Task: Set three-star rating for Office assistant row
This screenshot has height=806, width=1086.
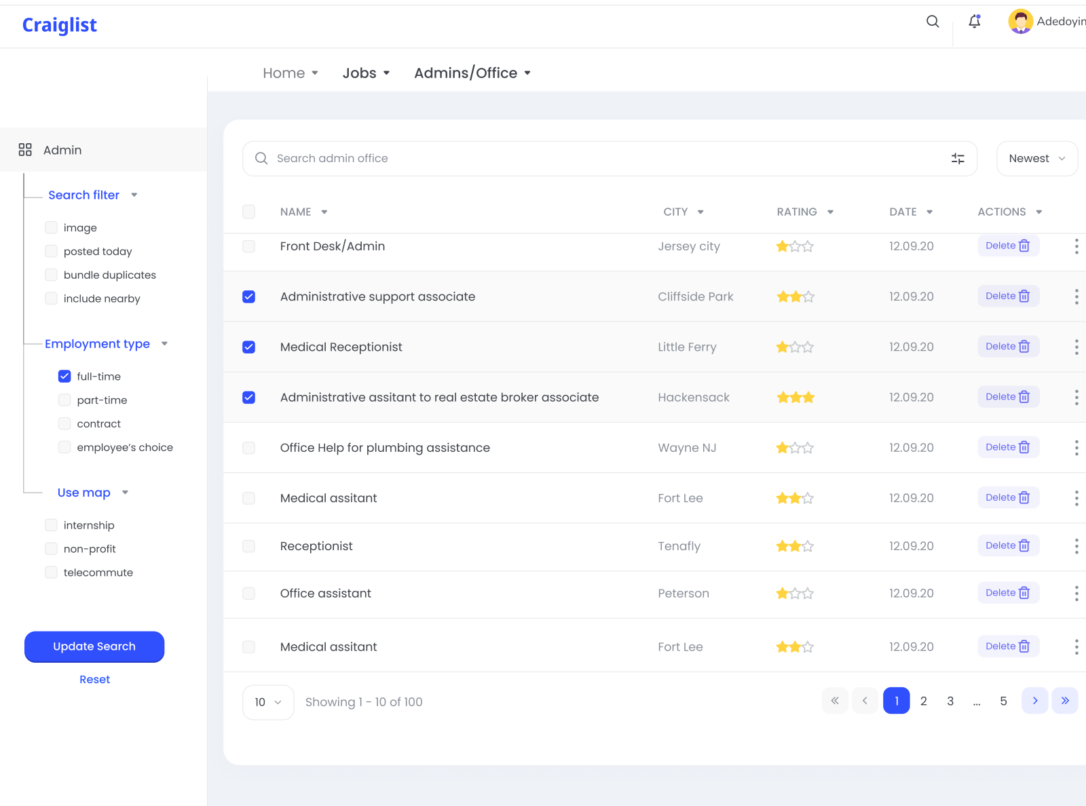Action: (x=809, y=593)
